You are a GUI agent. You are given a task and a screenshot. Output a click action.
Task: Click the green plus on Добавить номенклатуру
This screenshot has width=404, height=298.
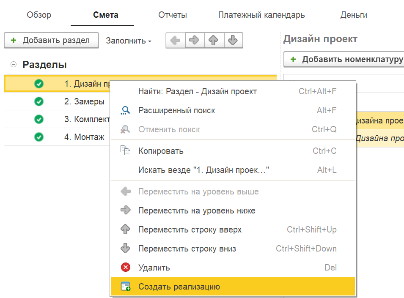[293, 60]
